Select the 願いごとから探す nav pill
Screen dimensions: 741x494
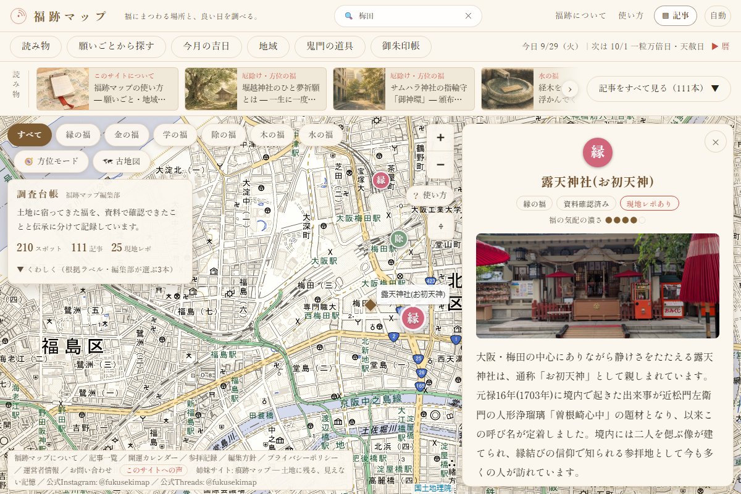point(116,46)
